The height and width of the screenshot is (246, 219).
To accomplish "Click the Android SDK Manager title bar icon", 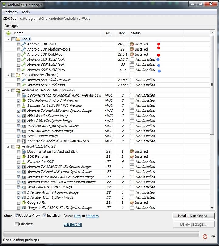I will (4, 5).
